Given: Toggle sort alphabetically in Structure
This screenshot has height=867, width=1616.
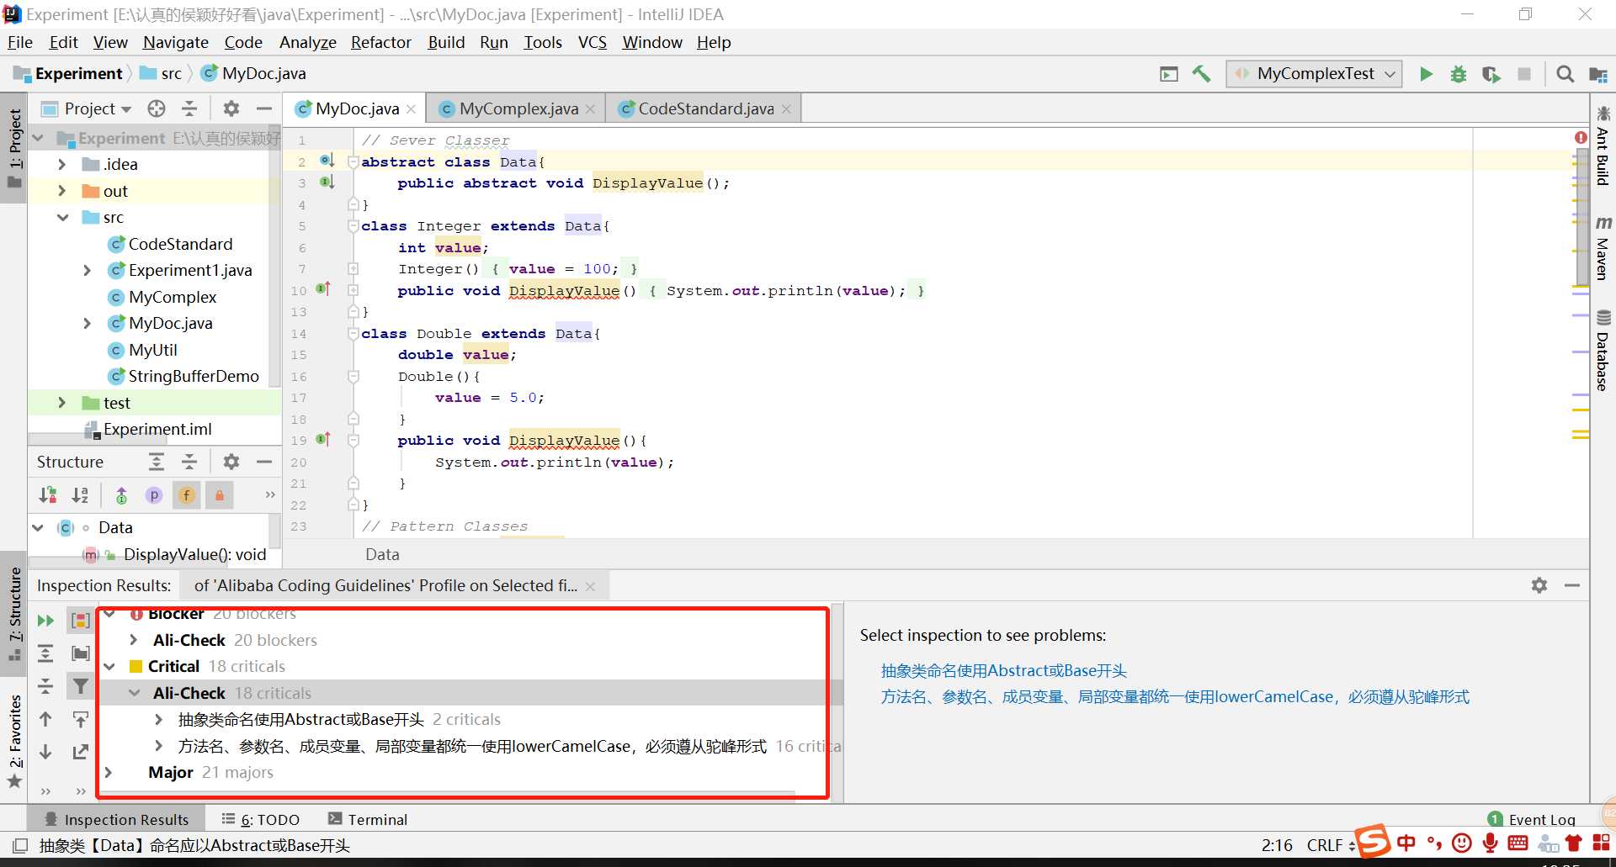Looking at the screenshot, I should (x=80, y=495).
